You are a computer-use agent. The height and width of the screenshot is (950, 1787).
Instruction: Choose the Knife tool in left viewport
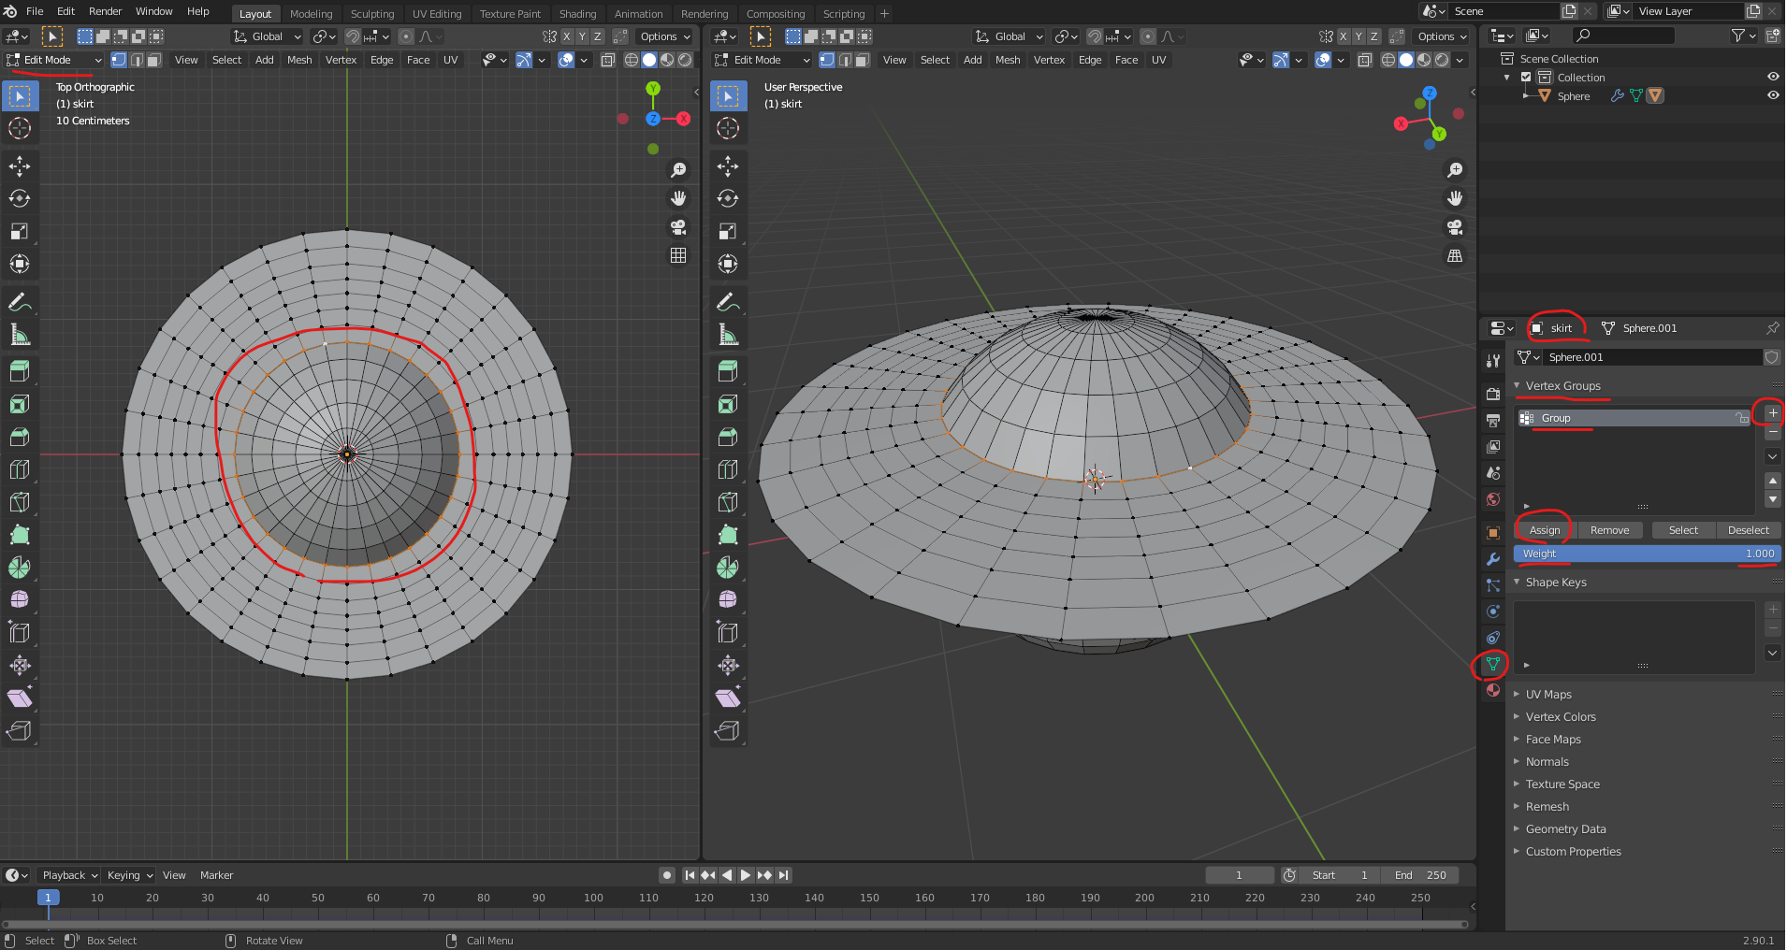(x=20, y=502)
